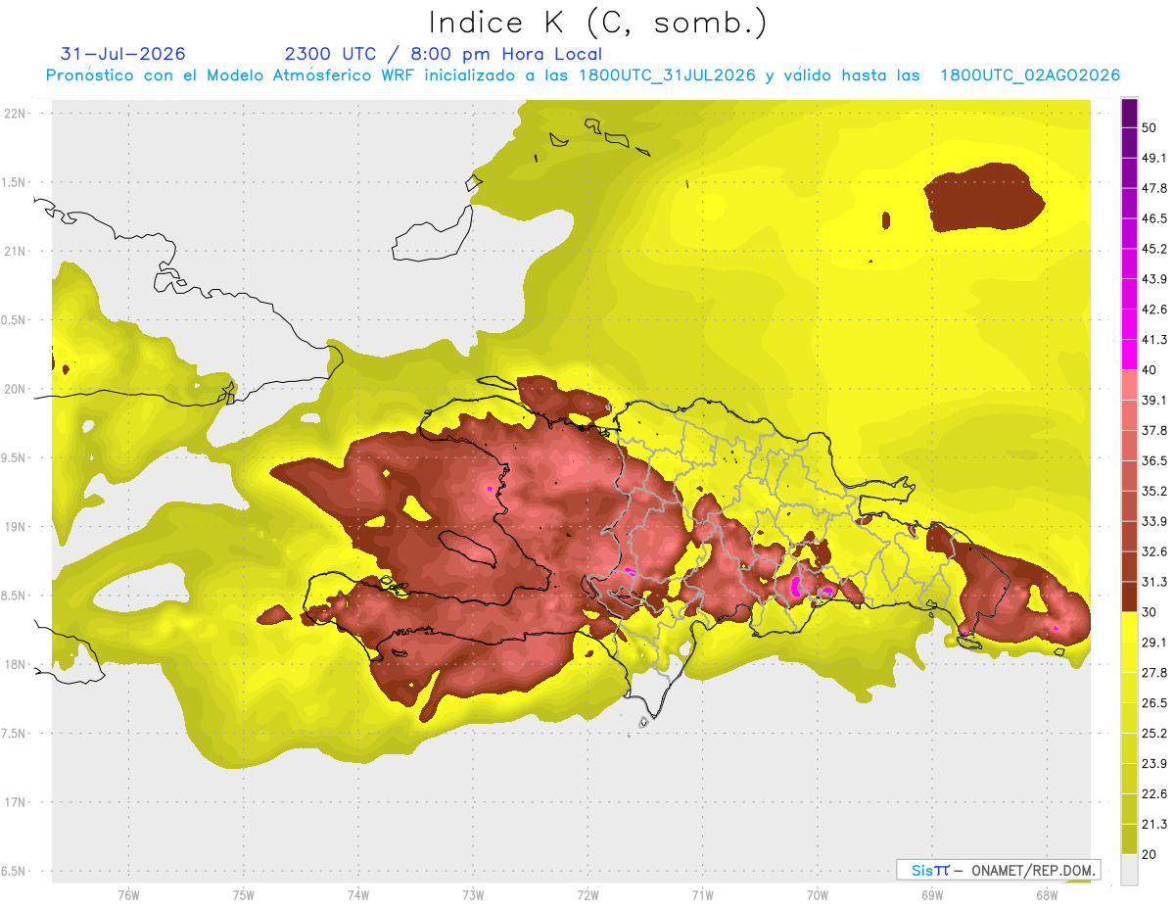This screenshot has width=1175, height=908.
Task: Click the "21.3" color scale value
Action: click(1154, 824)
